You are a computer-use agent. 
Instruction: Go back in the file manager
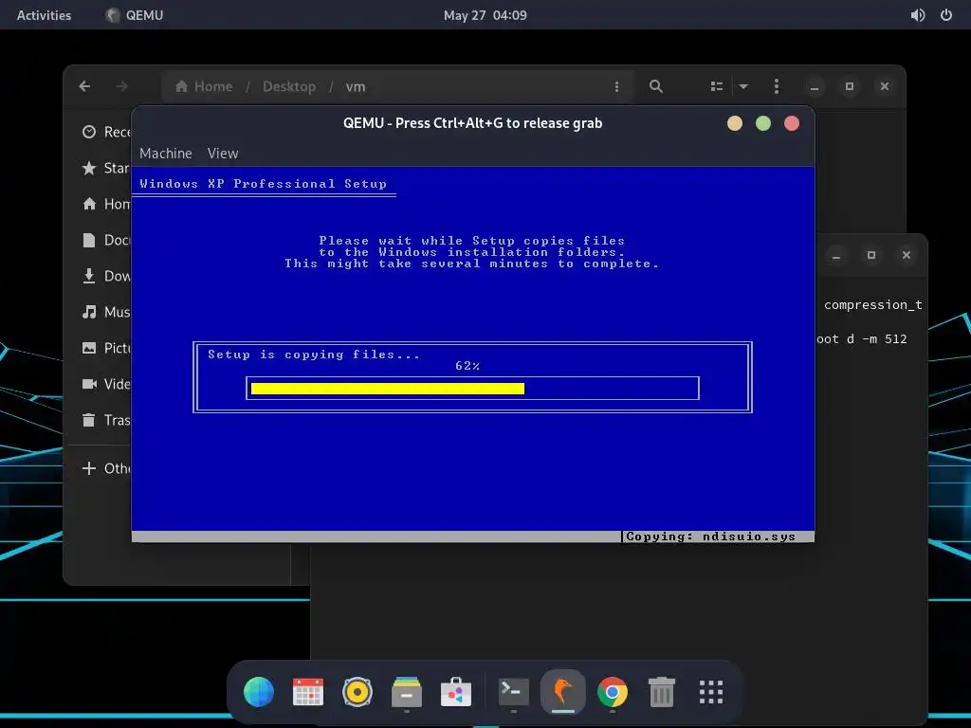point(84,86)
